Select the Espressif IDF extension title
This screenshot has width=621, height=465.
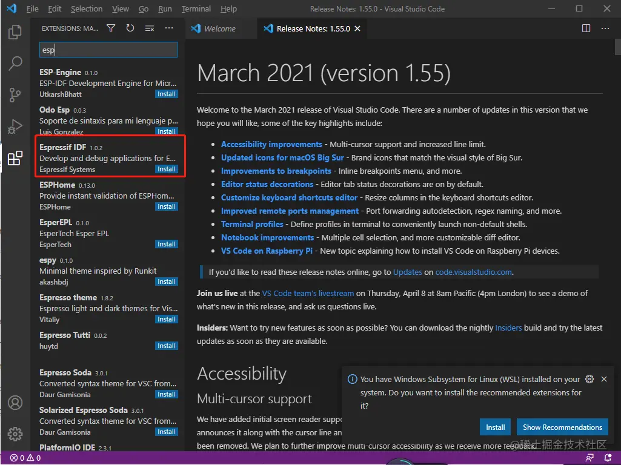click(x=62, y=147)
